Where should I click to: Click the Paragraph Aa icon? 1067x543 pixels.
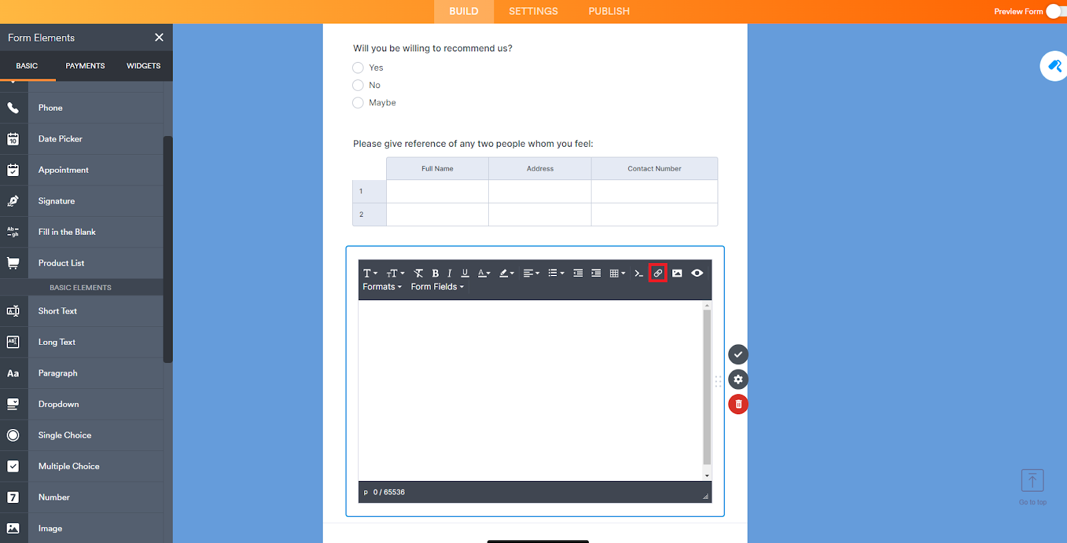point(13,373)
